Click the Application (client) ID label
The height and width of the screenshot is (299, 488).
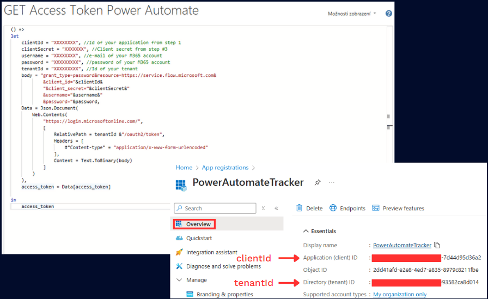pos(330,258)
